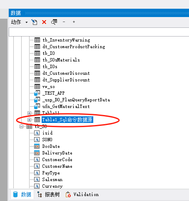This screenshot has width=189, height=201.
Task: Switch to the 报表树 tab
Action: click(49, 194)
